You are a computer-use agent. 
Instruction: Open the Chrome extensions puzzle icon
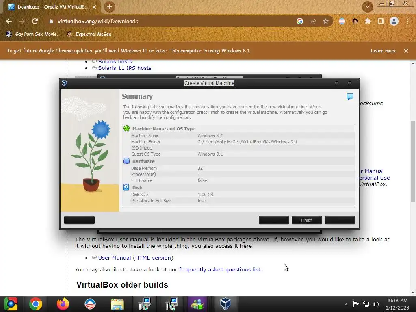coord(368,21)
